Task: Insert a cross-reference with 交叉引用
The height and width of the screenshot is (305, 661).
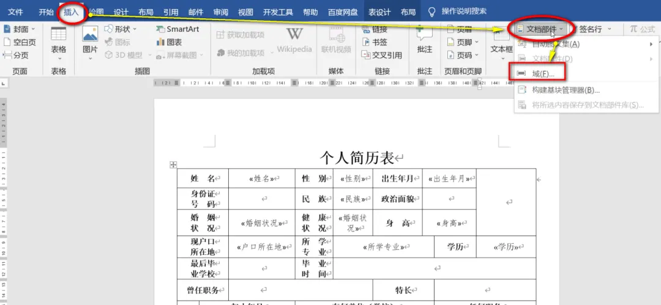Action: [x=381, y=55]
